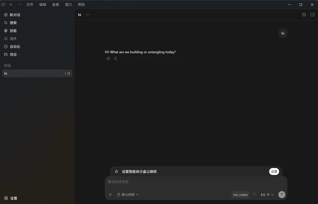Open the 插件 section
Screen dimensions: 318x204
pyautogui.click(x=37, y=38)
